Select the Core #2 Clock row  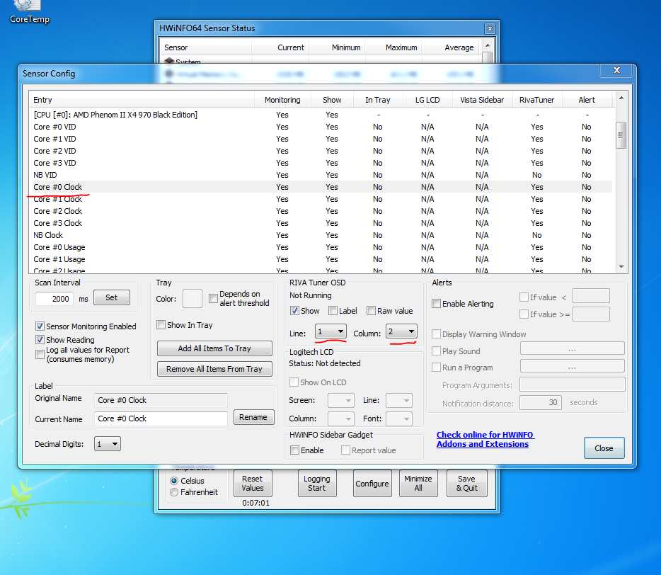coord(323,211)
